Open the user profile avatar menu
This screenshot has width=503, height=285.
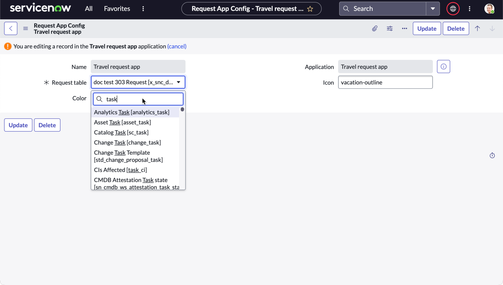point(489,9)
